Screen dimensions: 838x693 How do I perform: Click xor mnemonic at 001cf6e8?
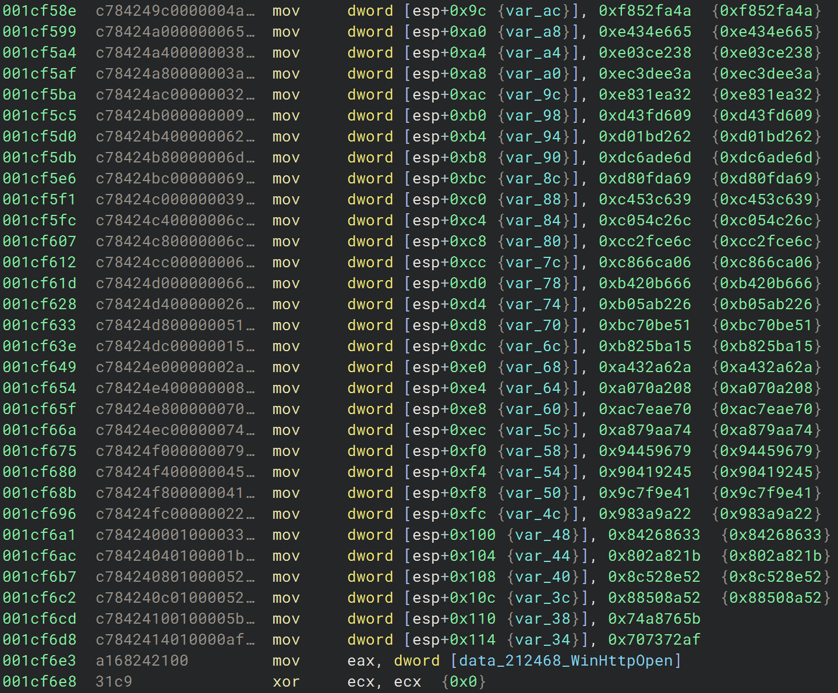pos(287,681)
